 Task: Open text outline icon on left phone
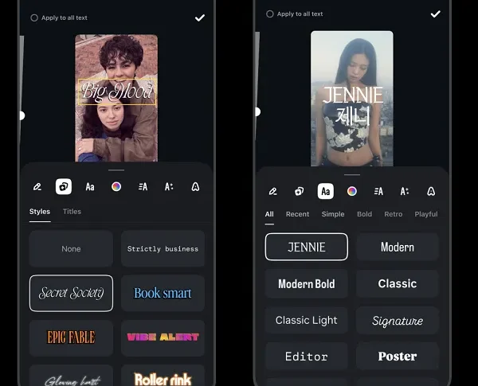[x=195, y=186]
